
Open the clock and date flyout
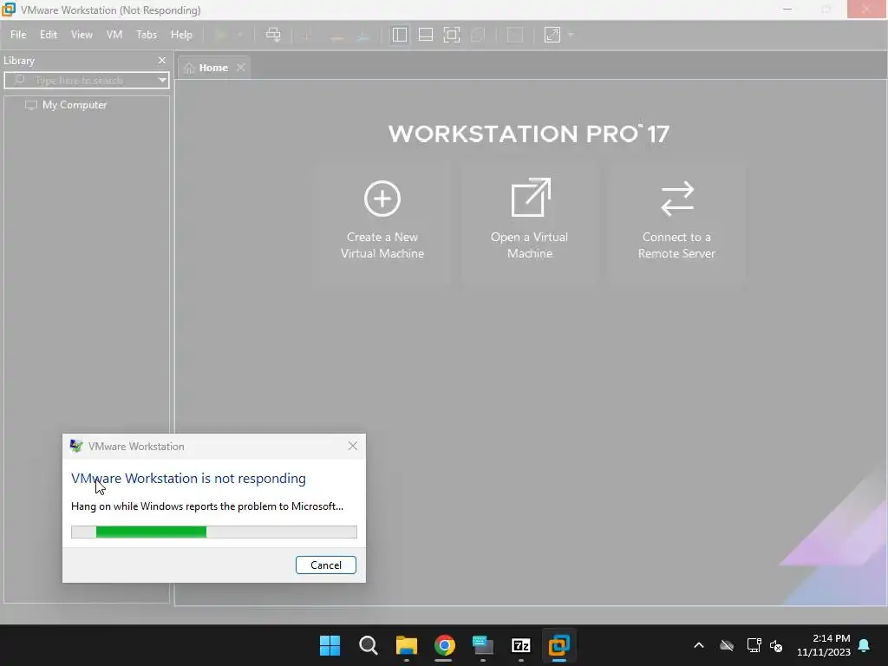click(824, 645)
